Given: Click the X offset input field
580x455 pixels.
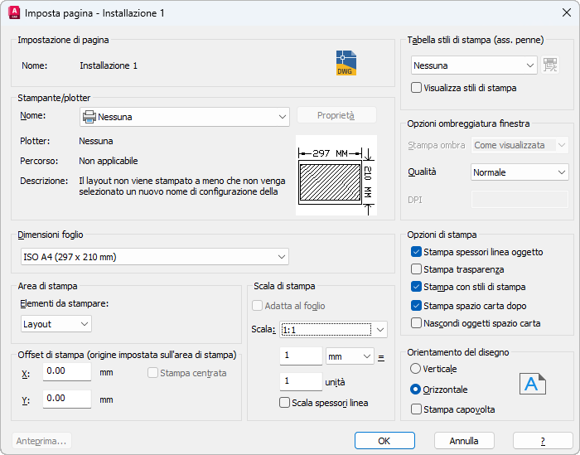Looking at the screenshot, I should coord(66,372).
